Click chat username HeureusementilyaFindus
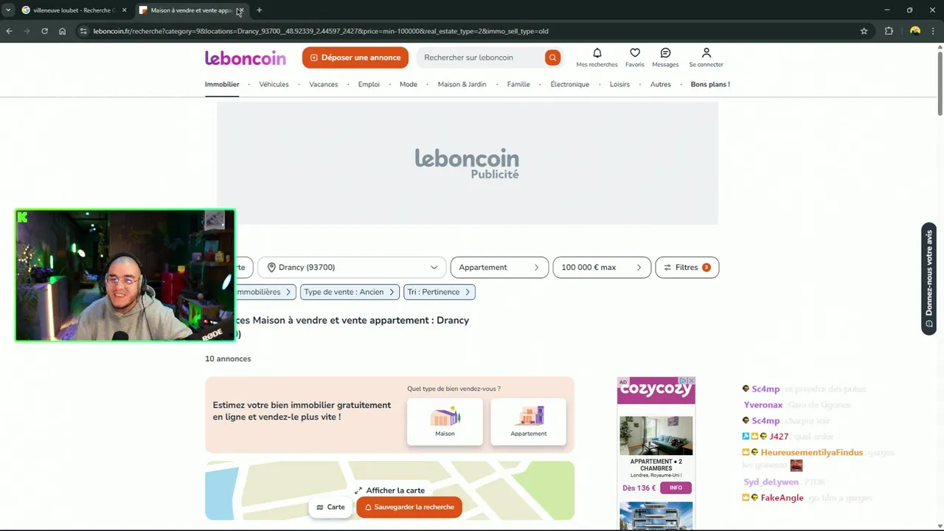The height and width of the screenshot is (531, 944). coord(811,453)
